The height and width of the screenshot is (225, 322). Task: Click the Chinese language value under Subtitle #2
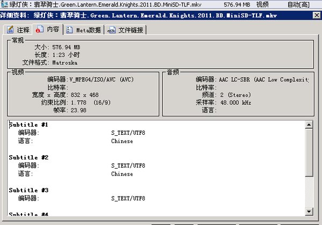pyautogui.click(x=122, y=174)
